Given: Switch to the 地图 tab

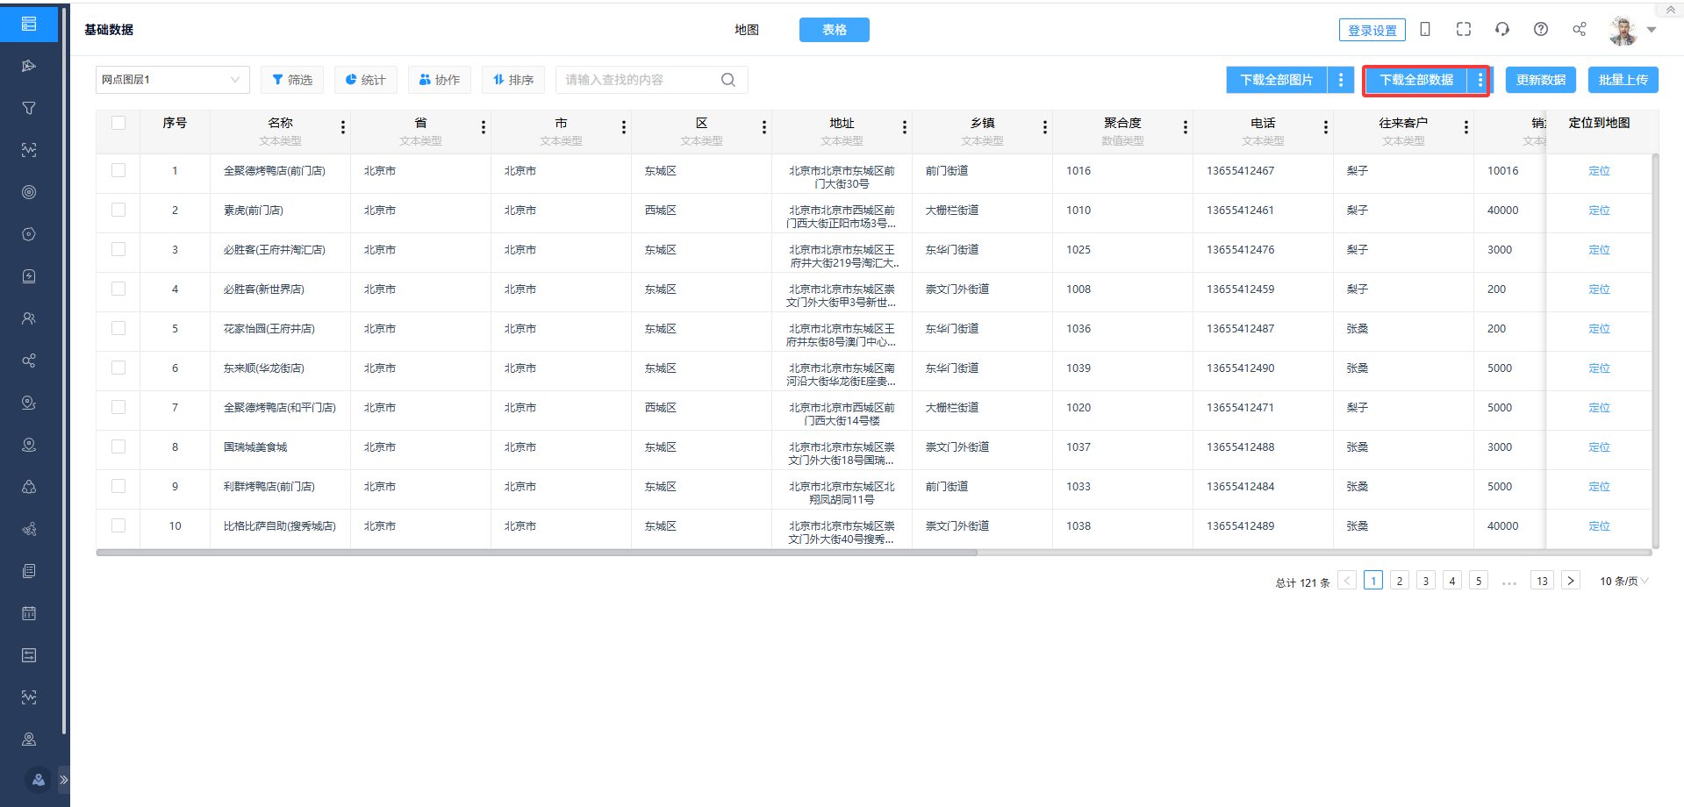Looking at the screenshot, I should tap(746, 30).
